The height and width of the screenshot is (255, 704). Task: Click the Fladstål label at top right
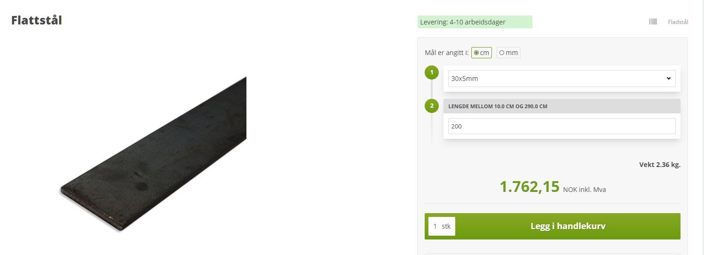point(678,22)
